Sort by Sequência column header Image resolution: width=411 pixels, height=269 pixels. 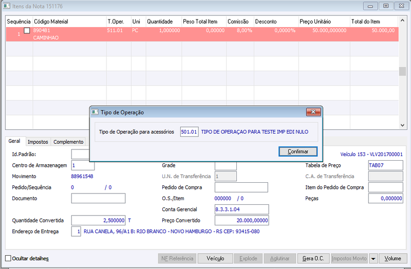[19, 22]
